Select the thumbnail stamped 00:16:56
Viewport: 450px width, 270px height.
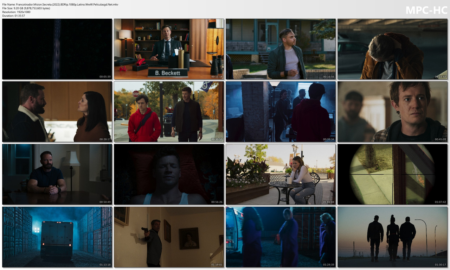coord(281,49)
